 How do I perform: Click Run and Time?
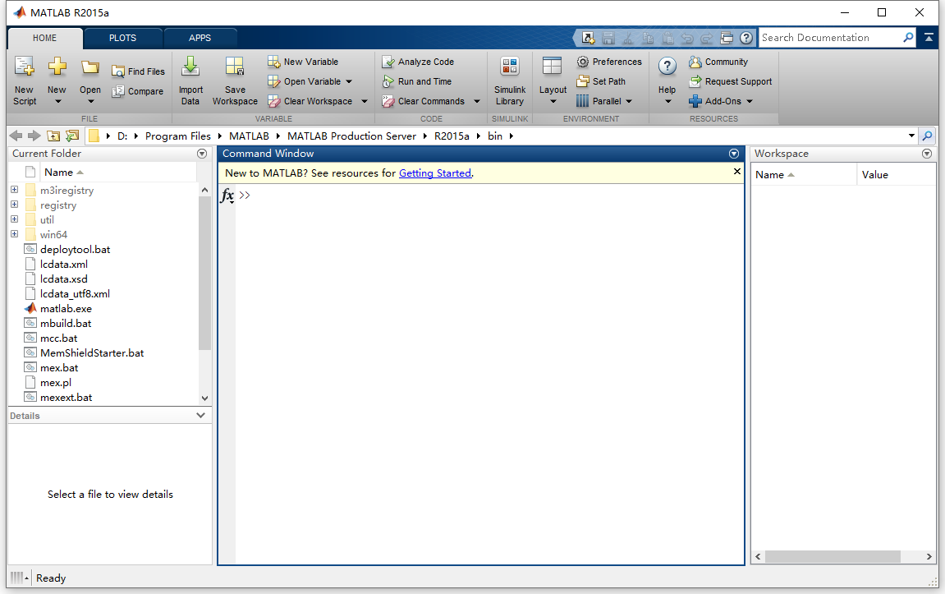417,81
